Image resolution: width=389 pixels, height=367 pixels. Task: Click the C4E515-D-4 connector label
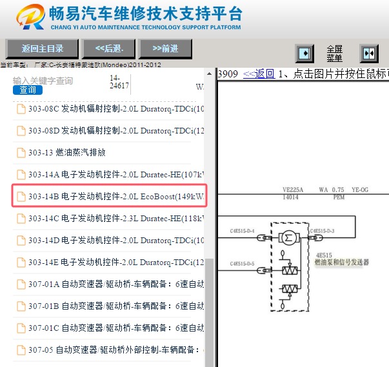[242, 231]
